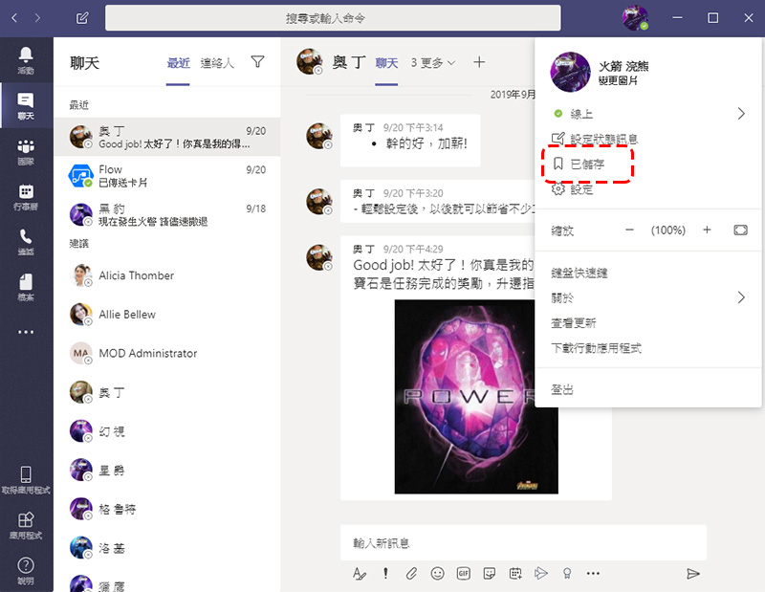Screen dimensions: 765x592
Task: Schedule a meeting from composer toolbar
Action: coord(515,574)
